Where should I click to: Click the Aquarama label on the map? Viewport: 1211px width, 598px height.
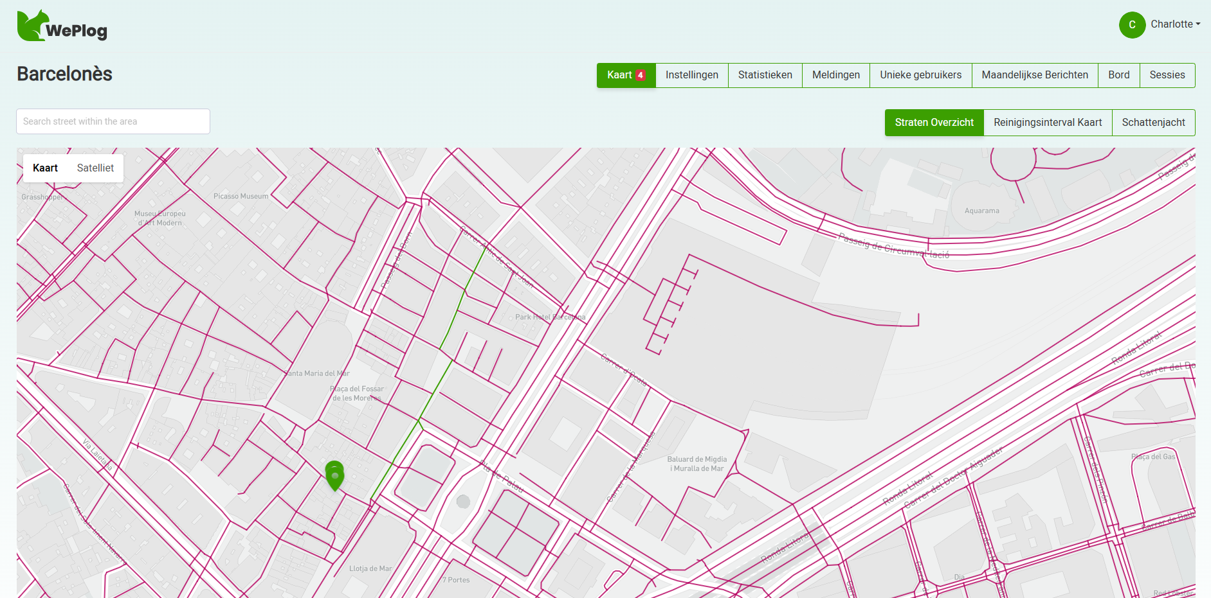pyautogui.click(x=981, y=211)
